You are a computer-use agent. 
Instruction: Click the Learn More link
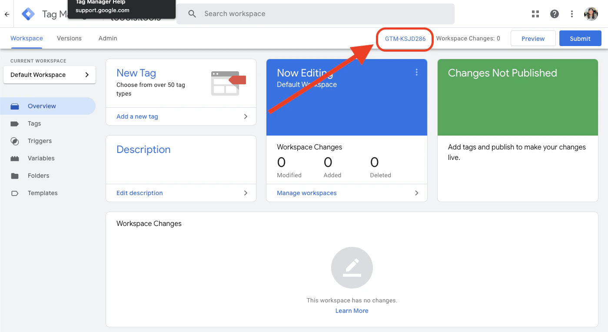pyautogui.click(x=352, y=311)
